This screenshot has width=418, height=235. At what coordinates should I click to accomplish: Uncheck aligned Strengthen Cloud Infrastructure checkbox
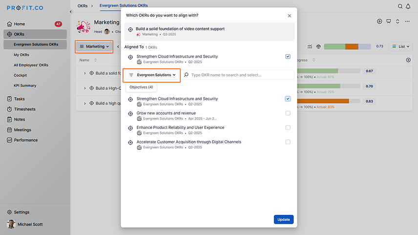point(288,57)
